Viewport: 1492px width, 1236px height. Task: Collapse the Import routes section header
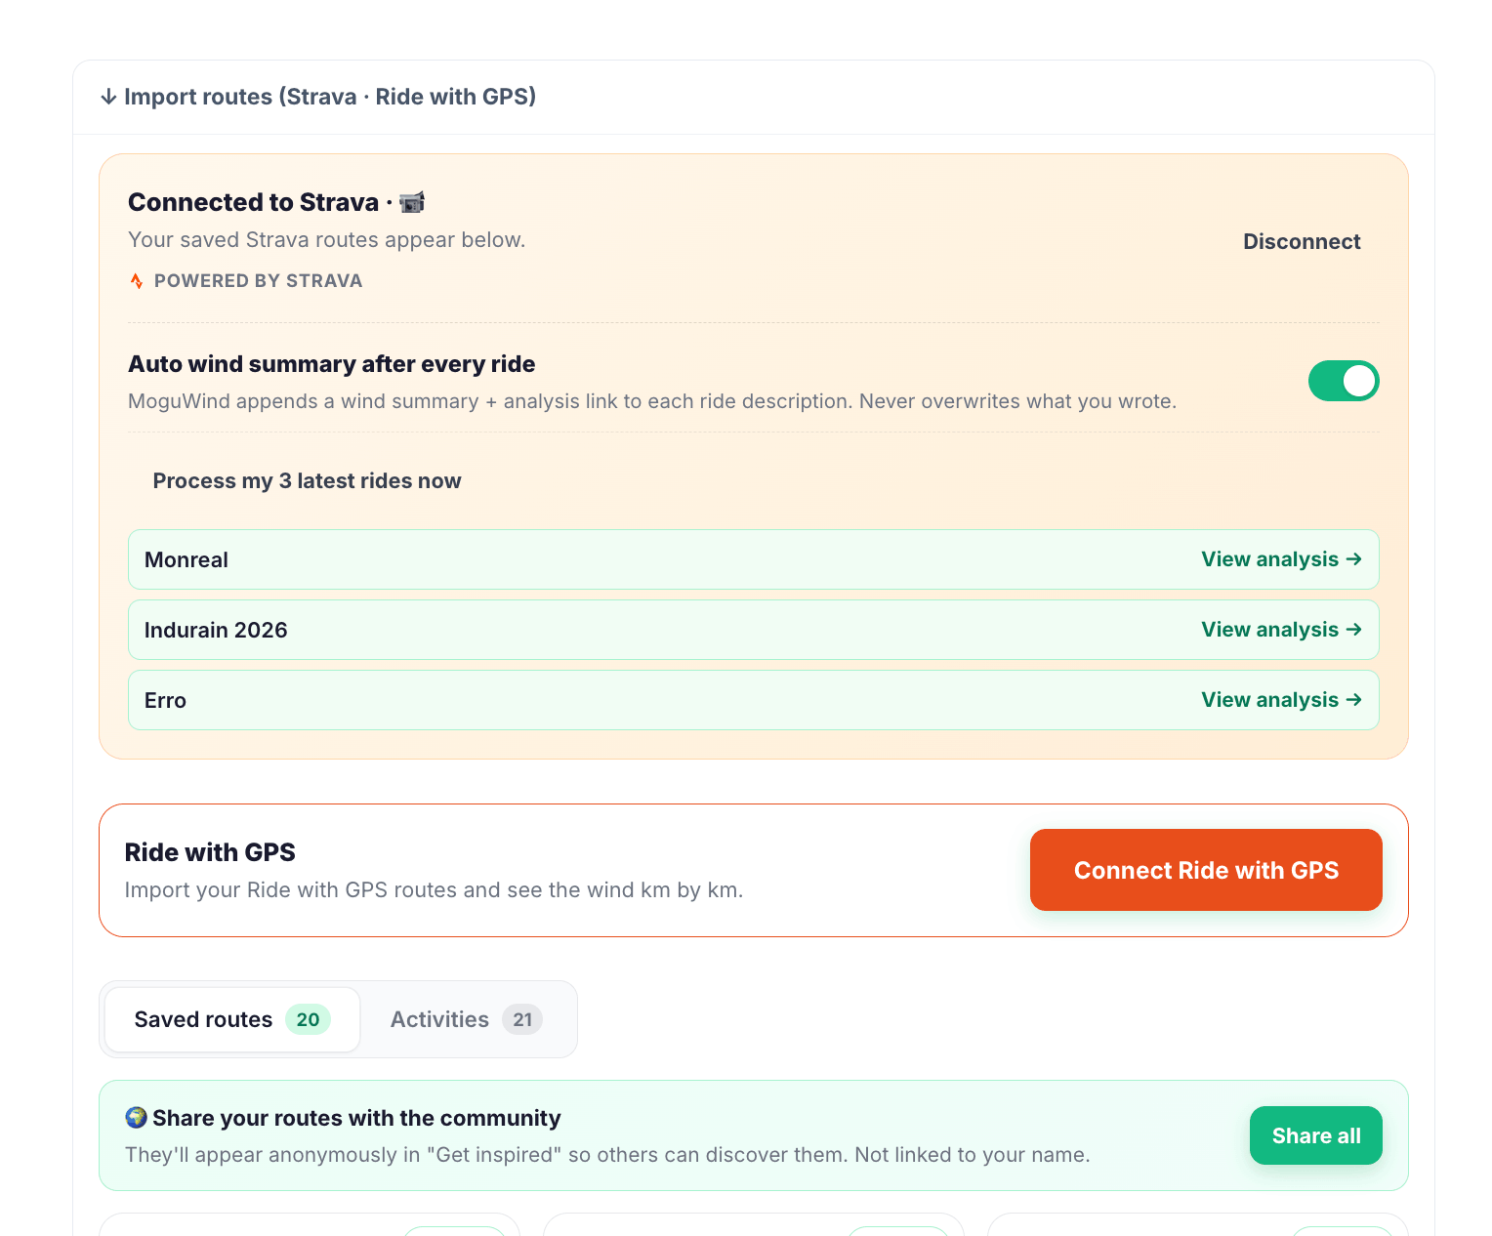coord(753,97)
